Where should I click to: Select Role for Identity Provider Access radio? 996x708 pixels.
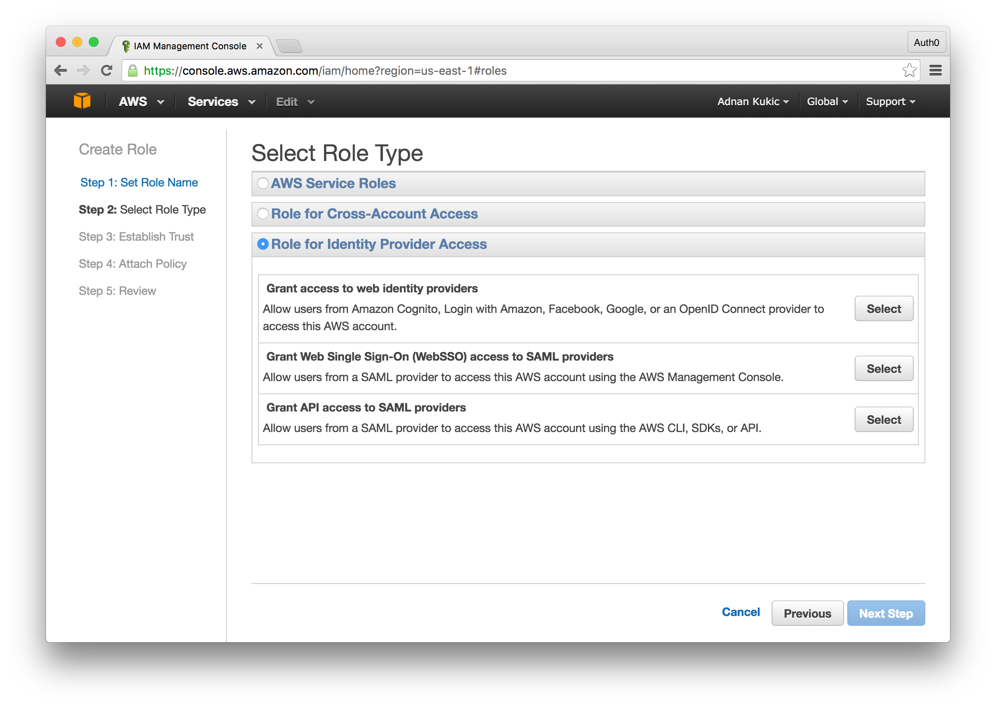[263, 244]
